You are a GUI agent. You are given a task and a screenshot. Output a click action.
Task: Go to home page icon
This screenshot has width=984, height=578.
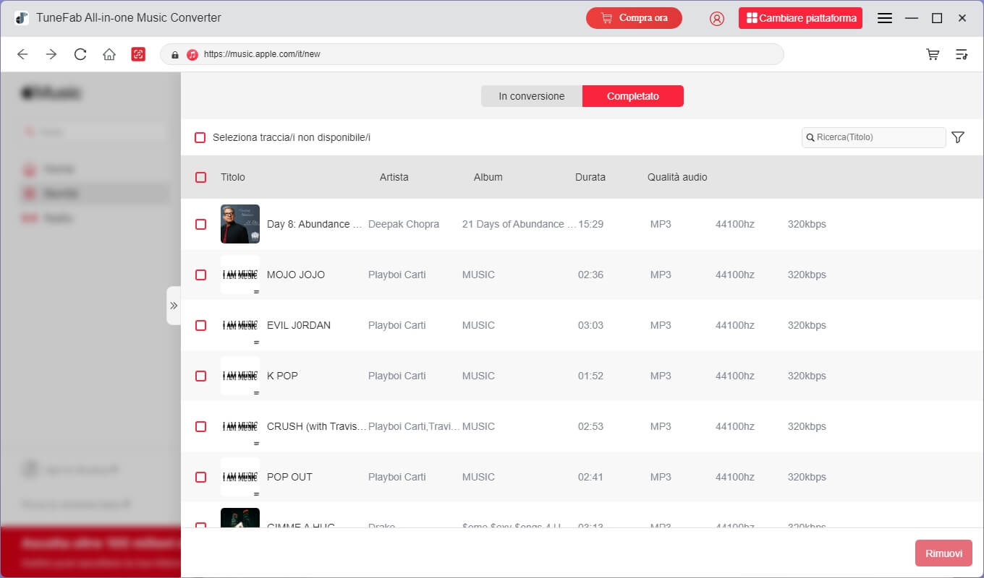[109, 54]
